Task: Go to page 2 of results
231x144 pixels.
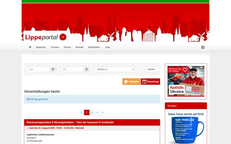Action: pos(92,113)
